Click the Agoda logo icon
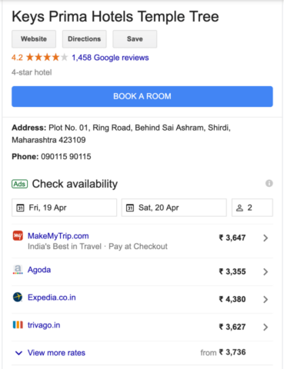The image size is (284, 369). (18, 270)
